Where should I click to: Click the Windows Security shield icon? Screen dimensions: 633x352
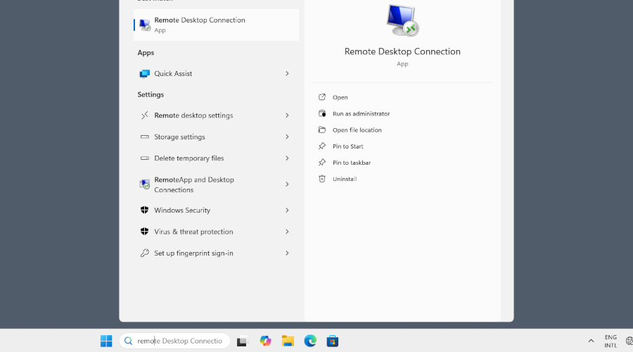(x=144, y=210)
